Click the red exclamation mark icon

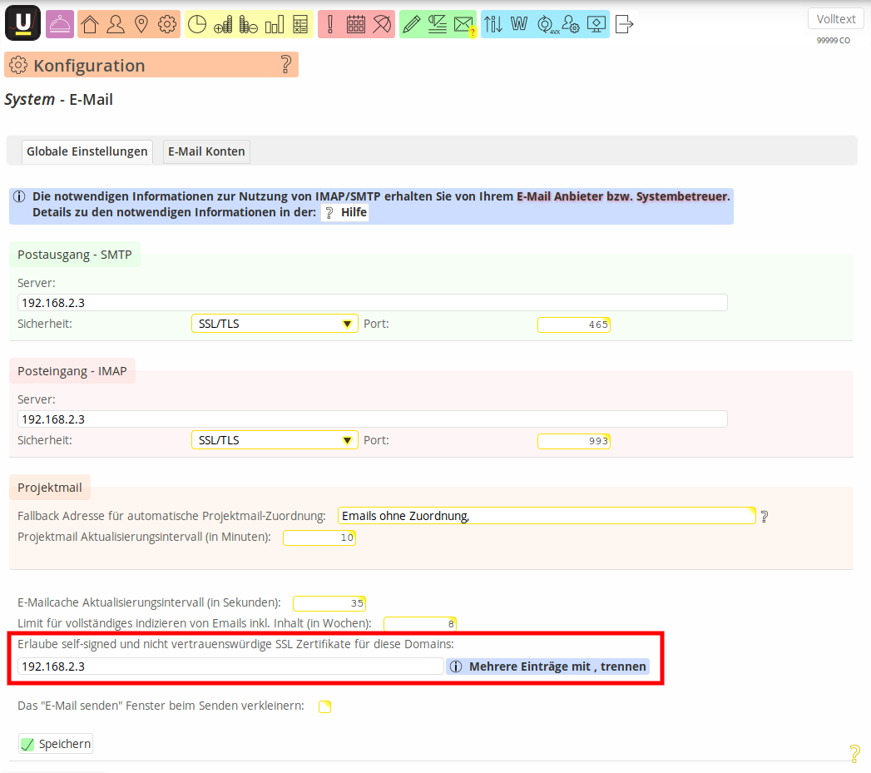pos(330,24)
